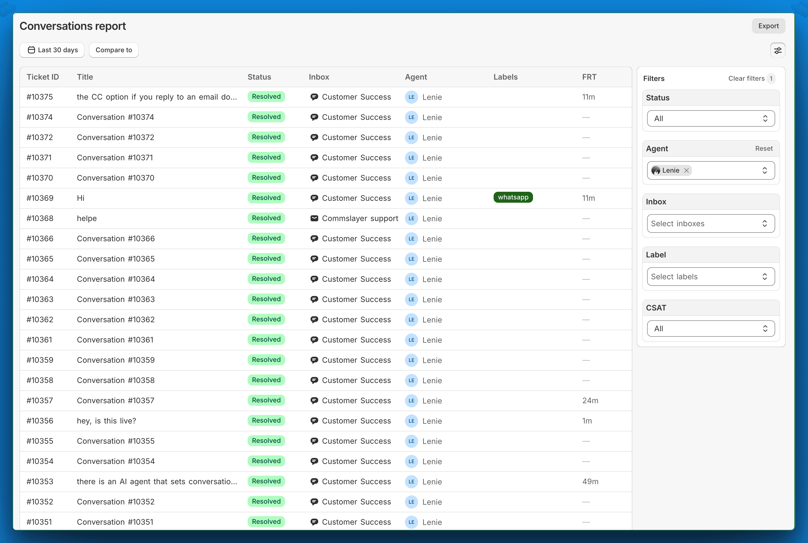Open the CSAT filter dropdown
This screenshot has height=543, width=808.
[x=711, y=329]
